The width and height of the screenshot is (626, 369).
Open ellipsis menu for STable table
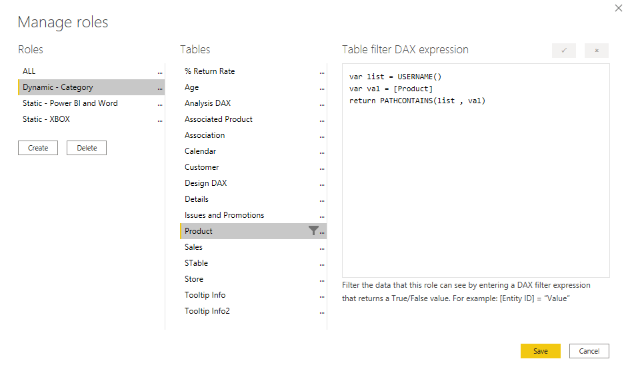click(x=322, y=264)
